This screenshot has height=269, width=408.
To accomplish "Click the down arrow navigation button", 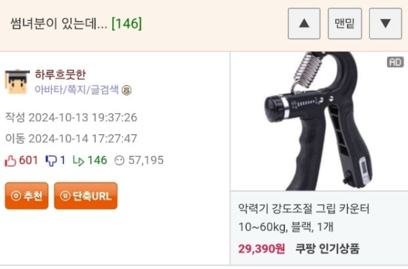I will (386, 24).
